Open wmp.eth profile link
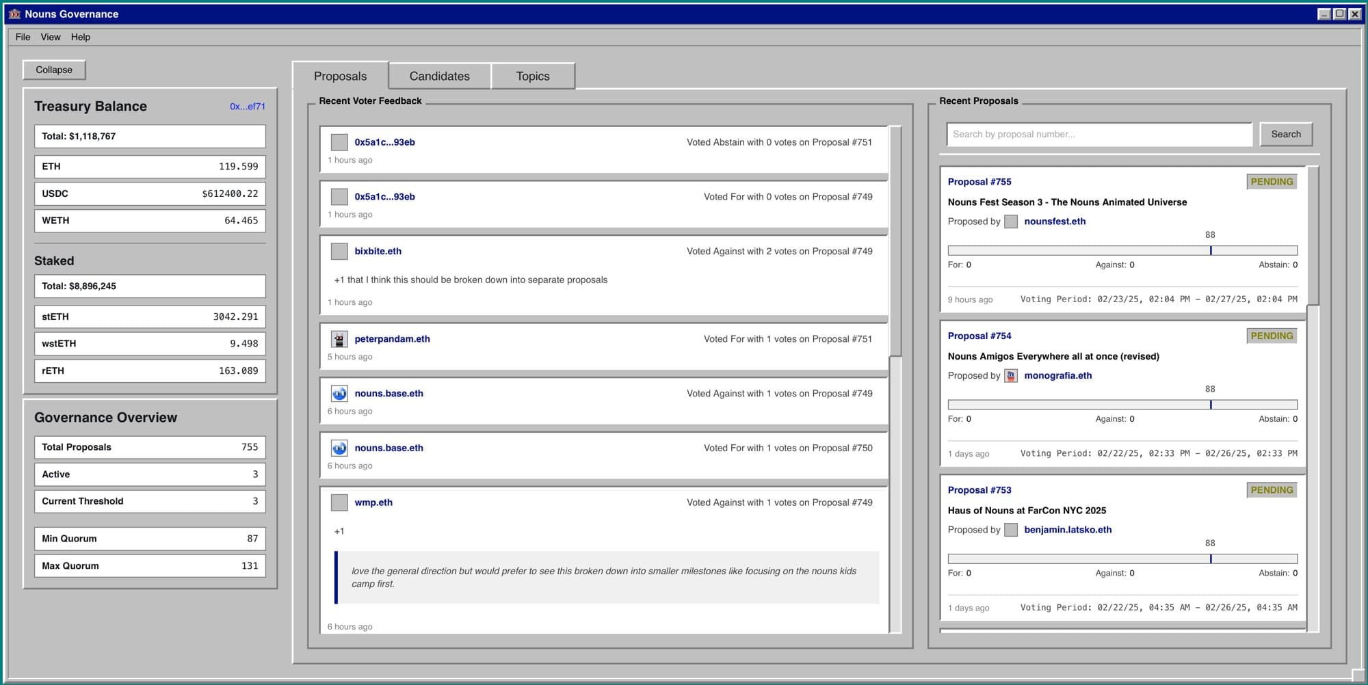This screenshot has height=685, width=1368. (373, 502)
